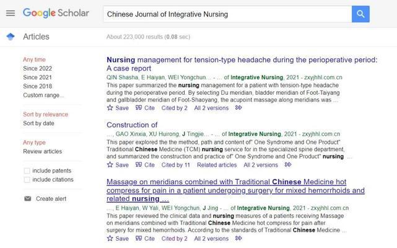The width and height of the screenshot is (397, 248).
Task: Click the envelope icon beside Create alert
Action: click(28, 198)
